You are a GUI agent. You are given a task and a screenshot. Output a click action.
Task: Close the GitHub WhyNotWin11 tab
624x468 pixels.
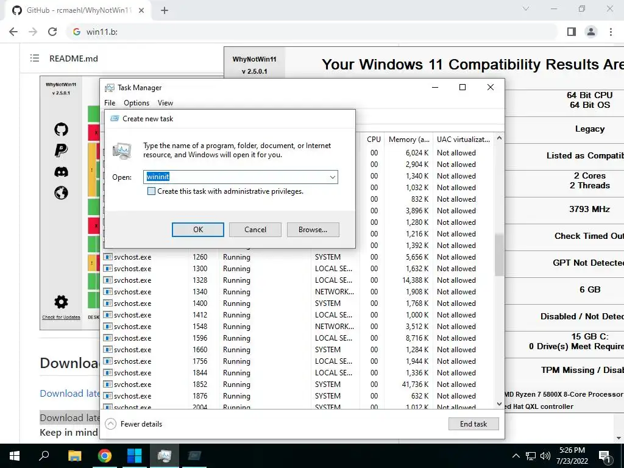click(x=141, y=10)
